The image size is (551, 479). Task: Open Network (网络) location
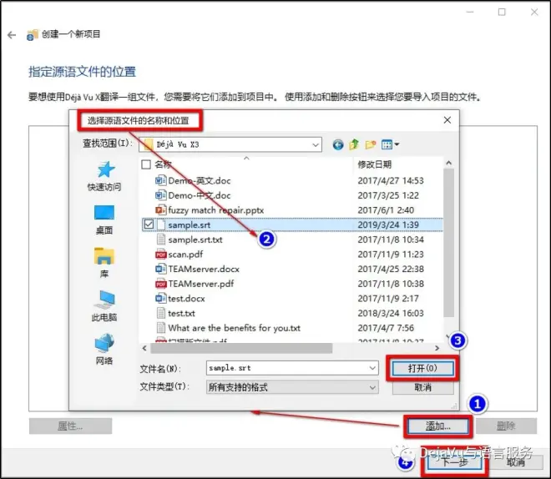click(x=104, y=349)
